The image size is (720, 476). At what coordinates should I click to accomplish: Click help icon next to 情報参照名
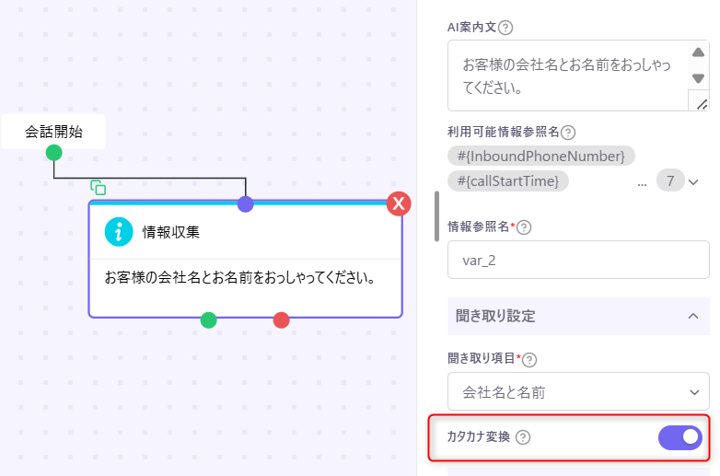pos(525,226)
